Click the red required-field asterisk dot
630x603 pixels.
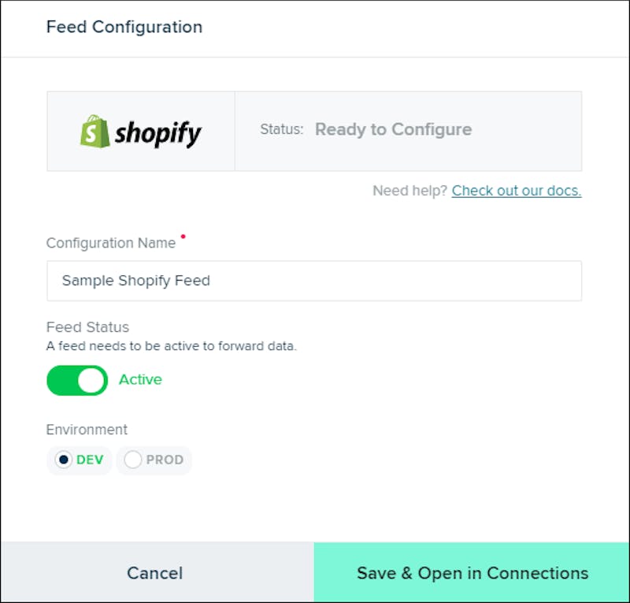tap(183, 236)
